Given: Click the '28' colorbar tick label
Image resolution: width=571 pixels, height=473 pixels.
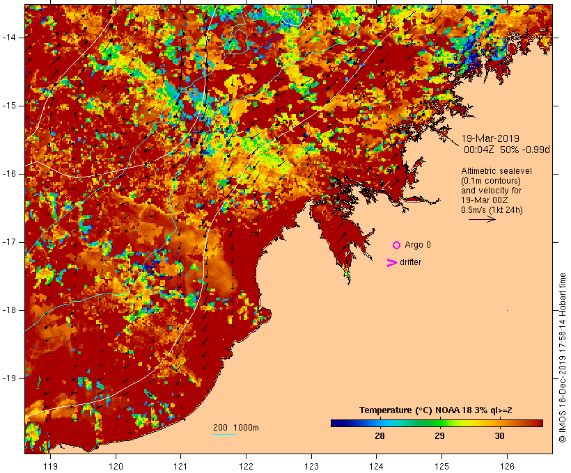Looking at the screenshot, I should coord(380,436).
